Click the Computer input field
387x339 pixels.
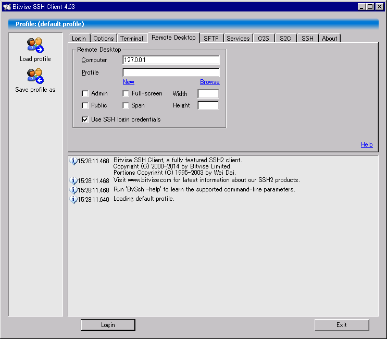tap(171, 60)
